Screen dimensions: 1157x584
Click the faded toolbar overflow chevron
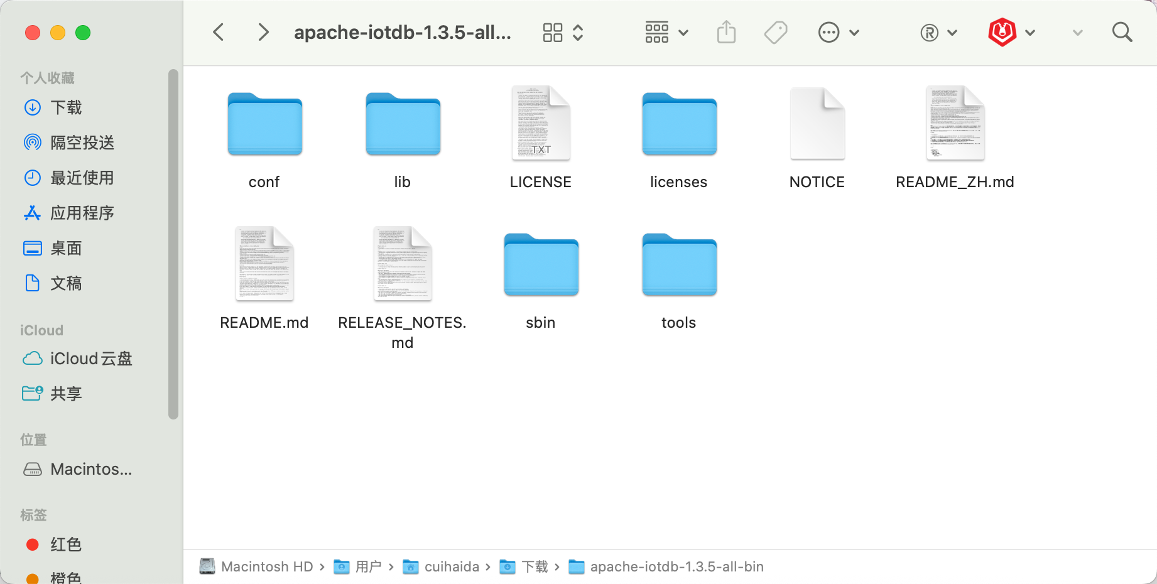tap(1077, 33)
